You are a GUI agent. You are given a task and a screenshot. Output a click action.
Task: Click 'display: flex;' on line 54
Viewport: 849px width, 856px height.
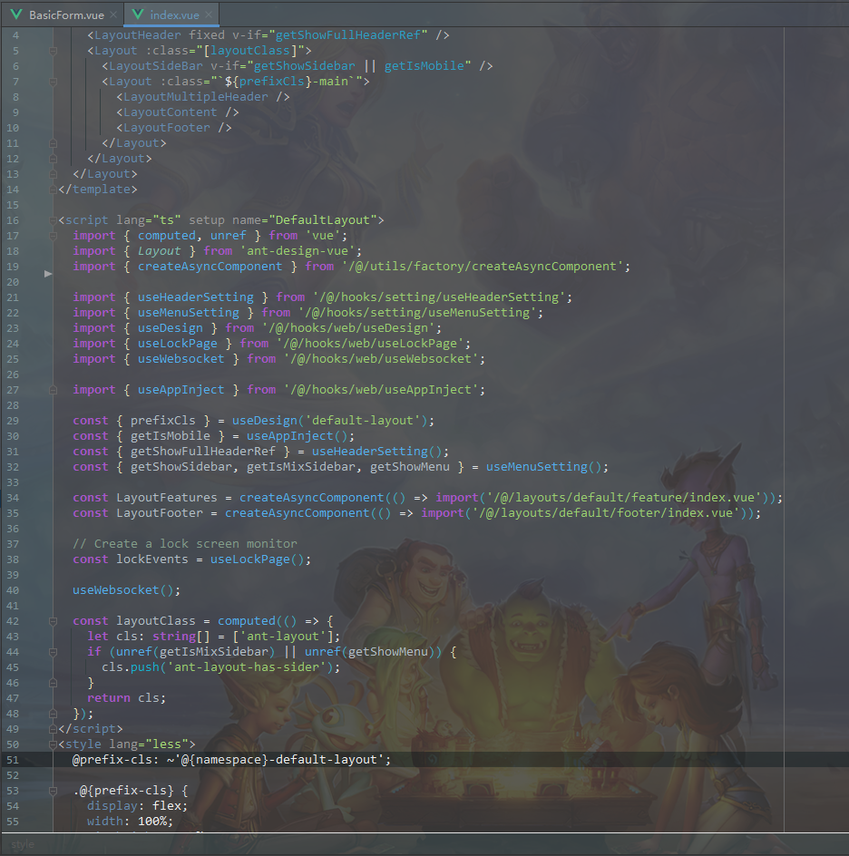pyautogui.click(x=137, y=806)
